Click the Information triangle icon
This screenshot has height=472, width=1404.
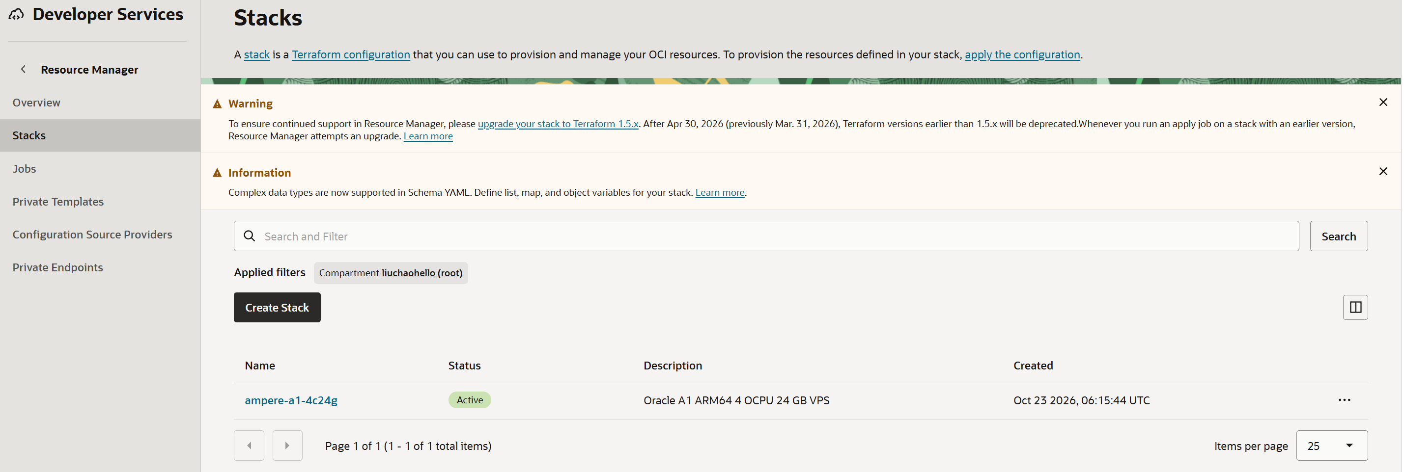click(x=217, y=173)
